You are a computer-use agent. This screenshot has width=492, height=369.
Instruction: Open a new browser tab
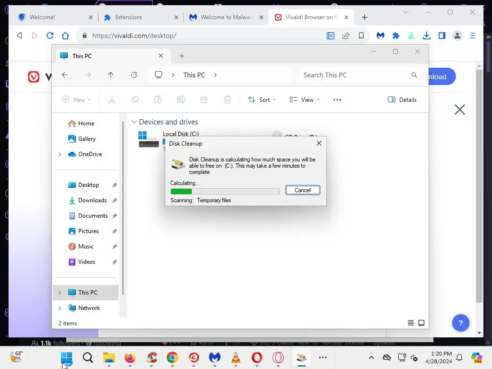(364, 17)
